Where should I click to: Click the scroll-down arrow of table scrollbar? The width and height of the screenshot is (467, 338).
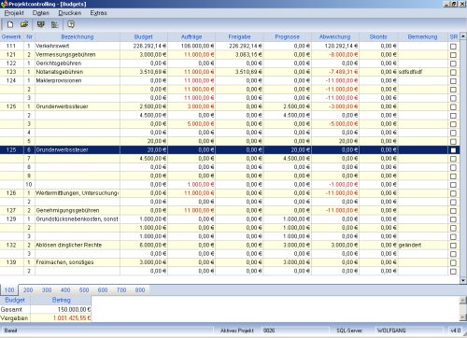pyautogui.click(x=463, y=280)
